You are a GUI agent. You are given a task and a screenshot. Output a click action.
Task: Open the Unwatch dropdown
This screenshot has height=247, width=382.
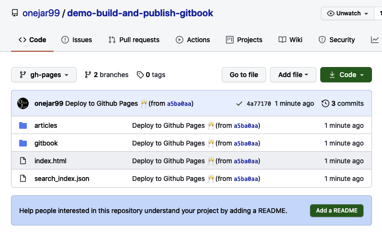click(348, 13)
